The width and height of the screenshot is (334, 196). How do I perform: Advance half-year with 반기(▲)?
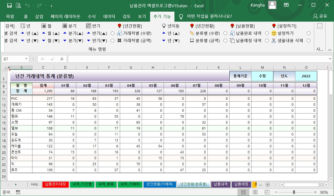click(97, 34)
